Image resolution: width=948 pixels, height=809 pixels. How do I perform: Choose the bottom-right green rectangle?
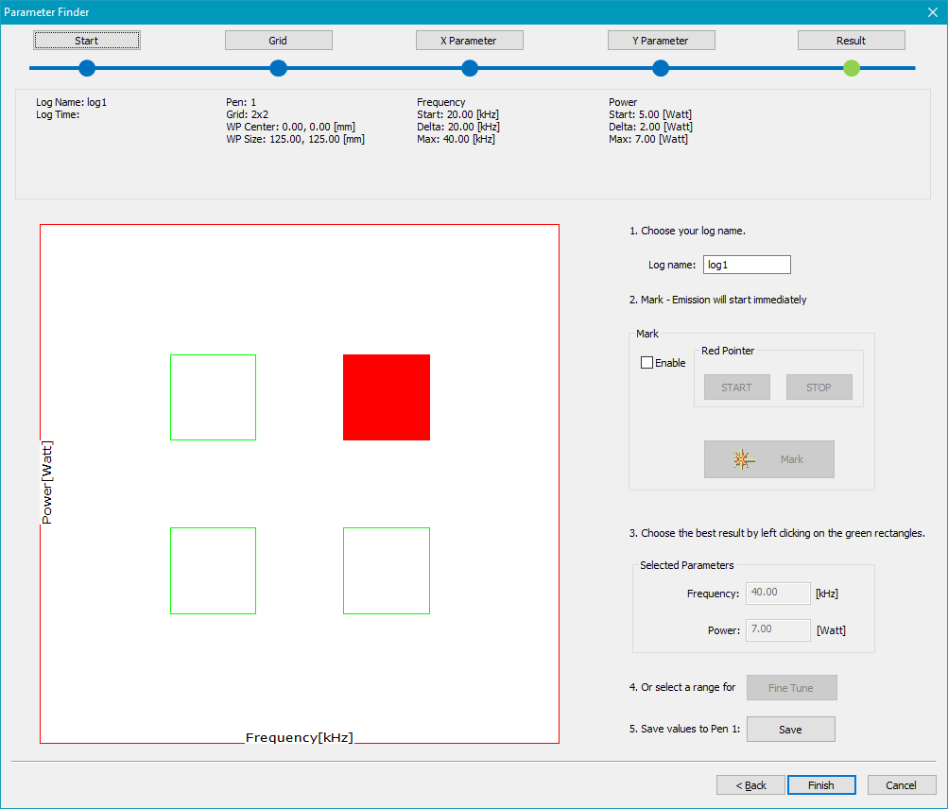(386, 570)
